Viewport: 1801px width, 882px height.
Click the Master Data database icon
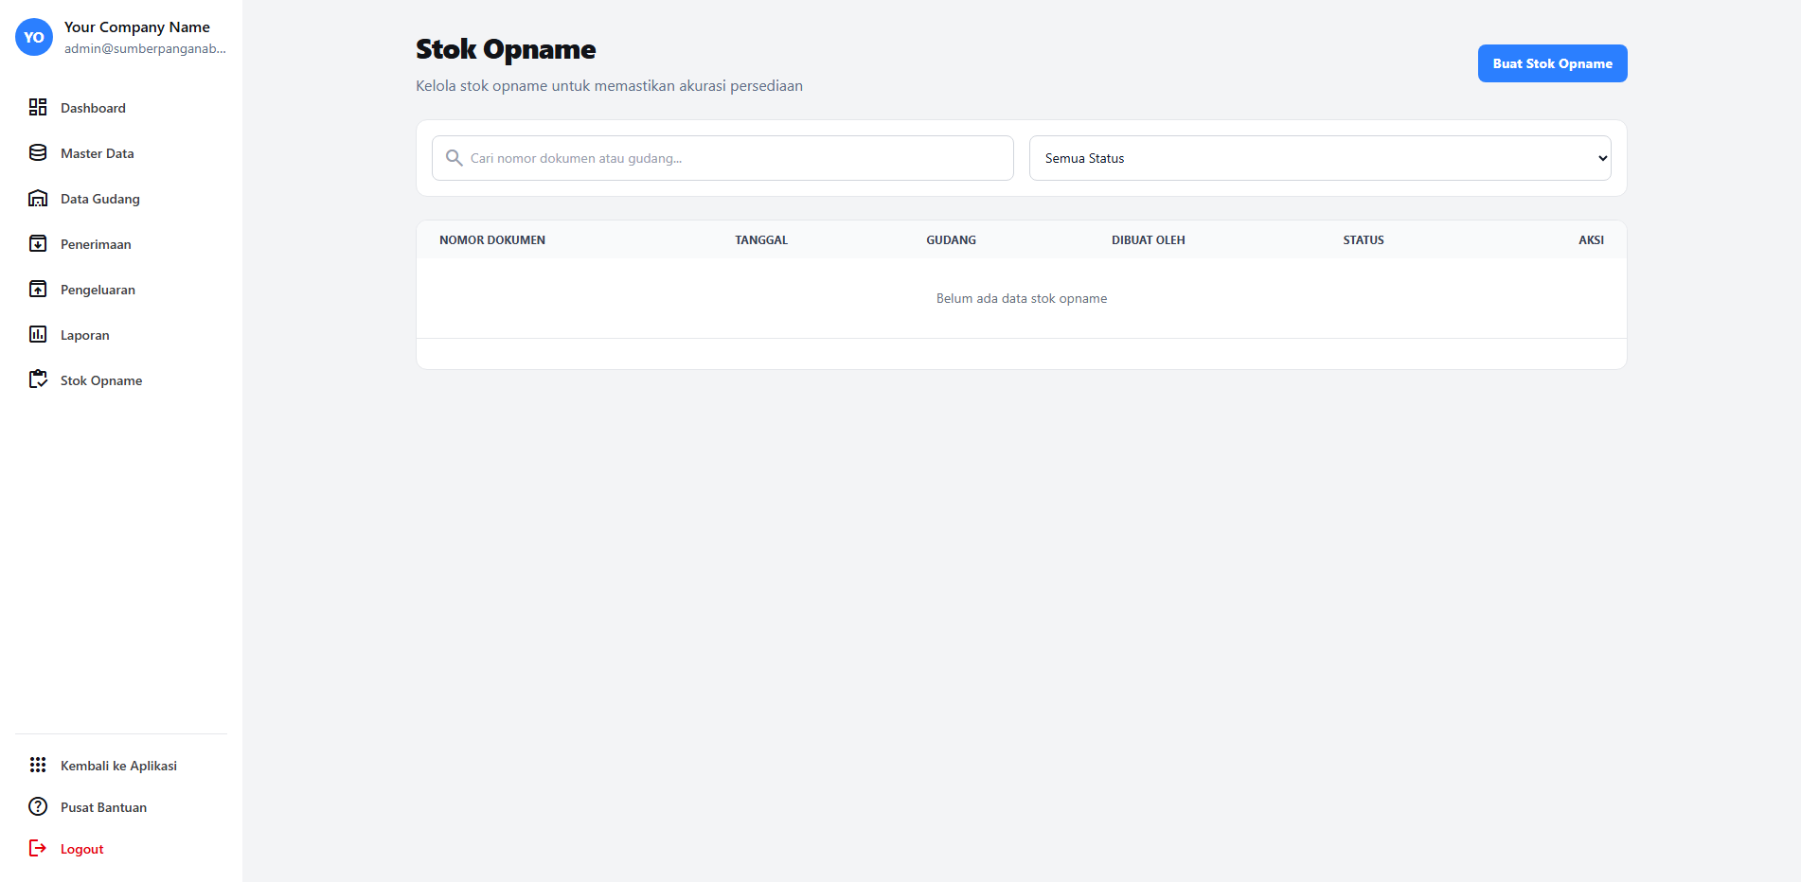click(x=38, y=152)
